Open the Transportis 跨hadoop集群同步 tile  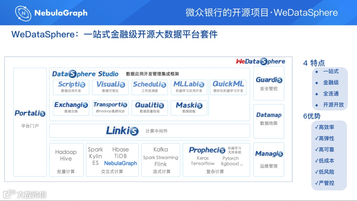pyautogui.click(x=110, y=108)
